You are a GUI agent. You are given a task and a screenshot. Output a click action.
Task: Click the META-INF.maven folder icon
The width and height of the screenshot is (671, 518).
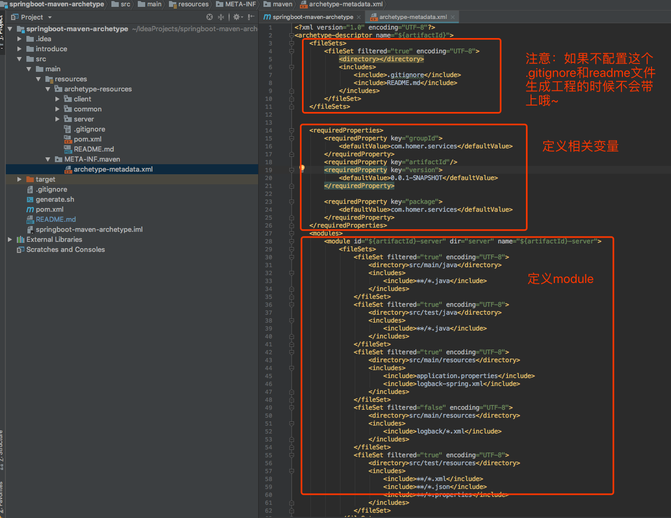59,159
